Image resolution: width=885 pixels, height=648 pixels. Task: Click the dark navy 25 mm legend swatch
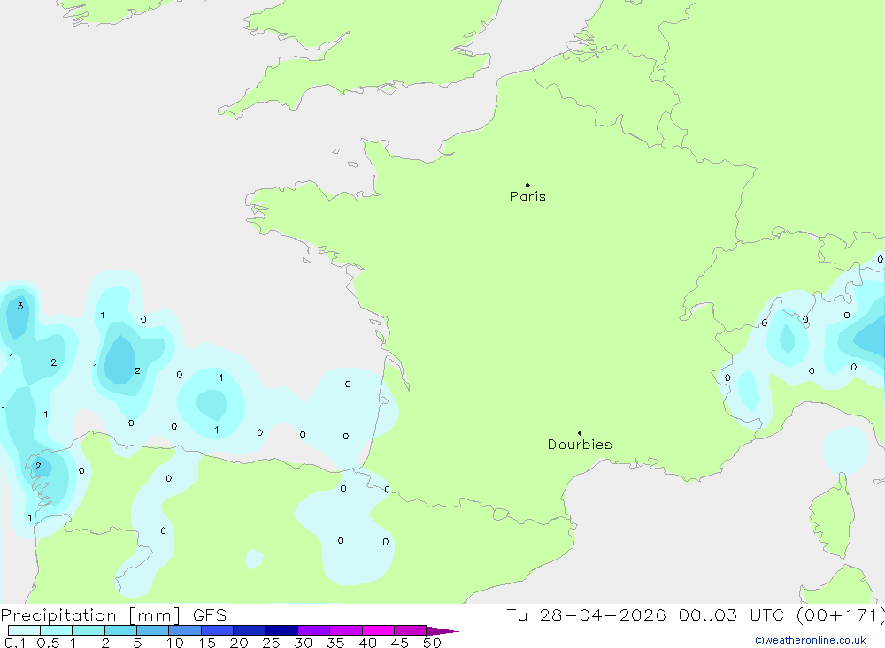pyautogui.click(x=281, y=630)
